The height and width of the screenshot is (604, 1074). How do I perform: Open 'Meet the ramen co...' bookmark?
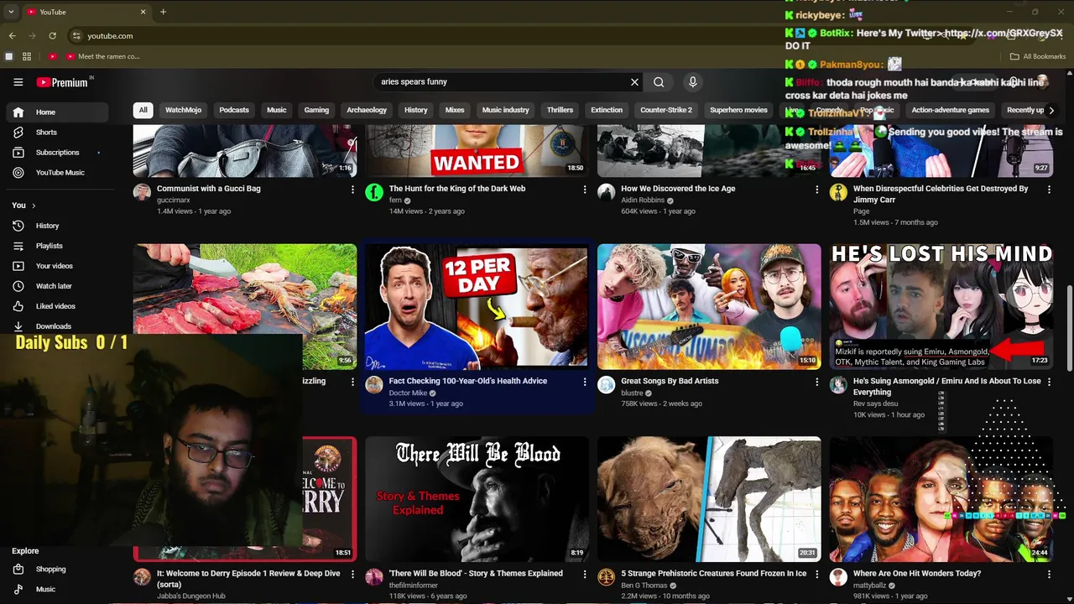click(103, 56)
